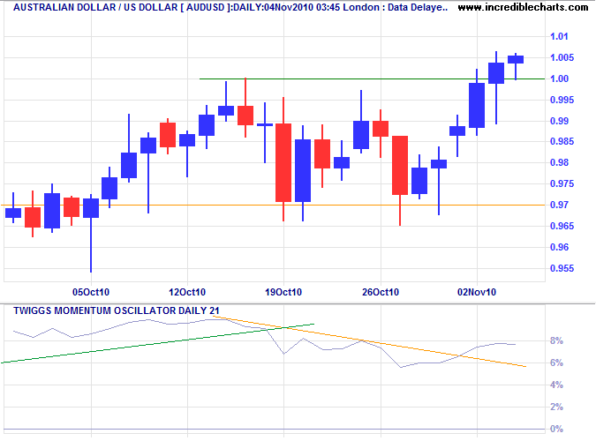The width and height of the screenshot is (596, 441).
Task: Click the last blue candle near 1.005
Action: pyautogui.click(x=516, y=59)
